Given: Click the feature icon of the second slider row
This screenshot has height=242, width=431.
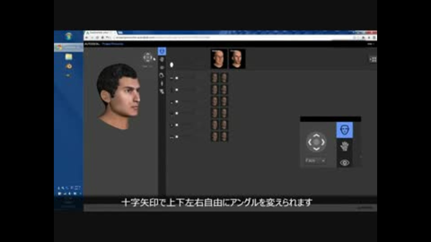Looking at the screenshot, I should (x=172, y=90).
